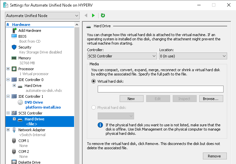Click the Remove button
This screenshot has height=164, width=236.
(214, 156)
